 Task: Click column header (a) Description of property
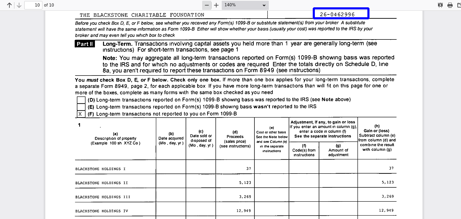pos(115,139)
